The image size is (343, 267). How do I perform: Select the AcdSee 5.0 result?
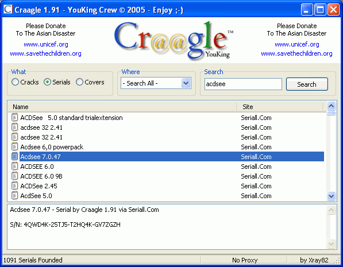tap(167, 196)
